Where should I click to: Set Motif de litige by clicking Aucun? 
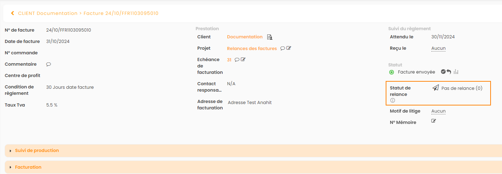[438, 111]
